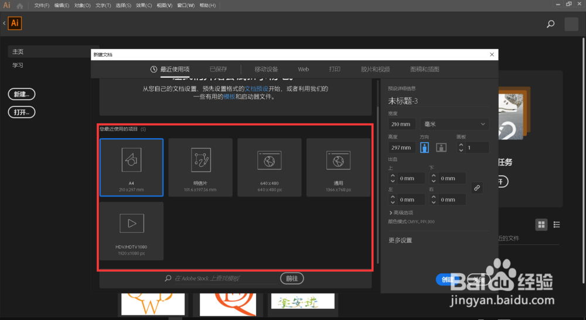Click the top bleed 0 mm field
The width and height of the screenshot is (586, 320).
point(410,178)
